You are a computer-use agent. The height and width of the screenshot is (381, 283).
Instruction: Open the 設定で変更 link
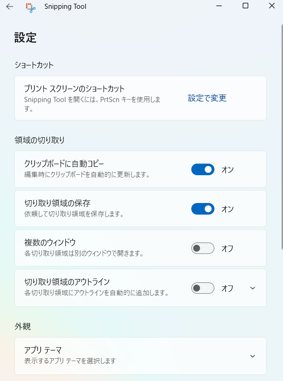pyautogui.click(x=207, y=98)
